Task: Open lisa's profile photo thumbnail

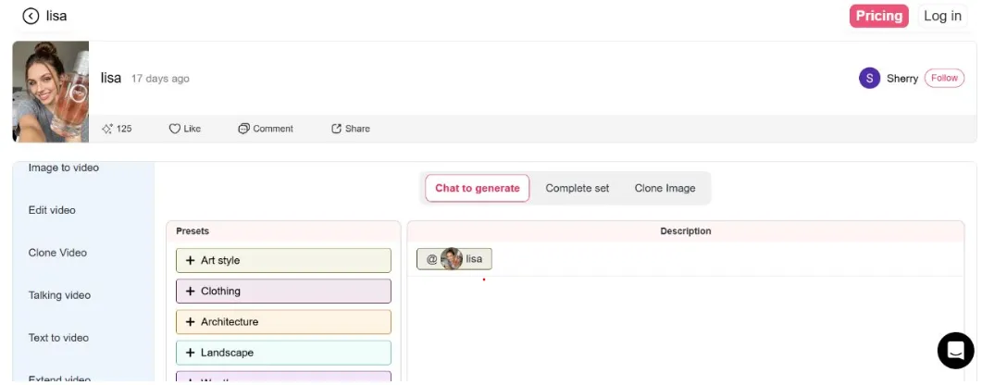Action: click(51, 92)
